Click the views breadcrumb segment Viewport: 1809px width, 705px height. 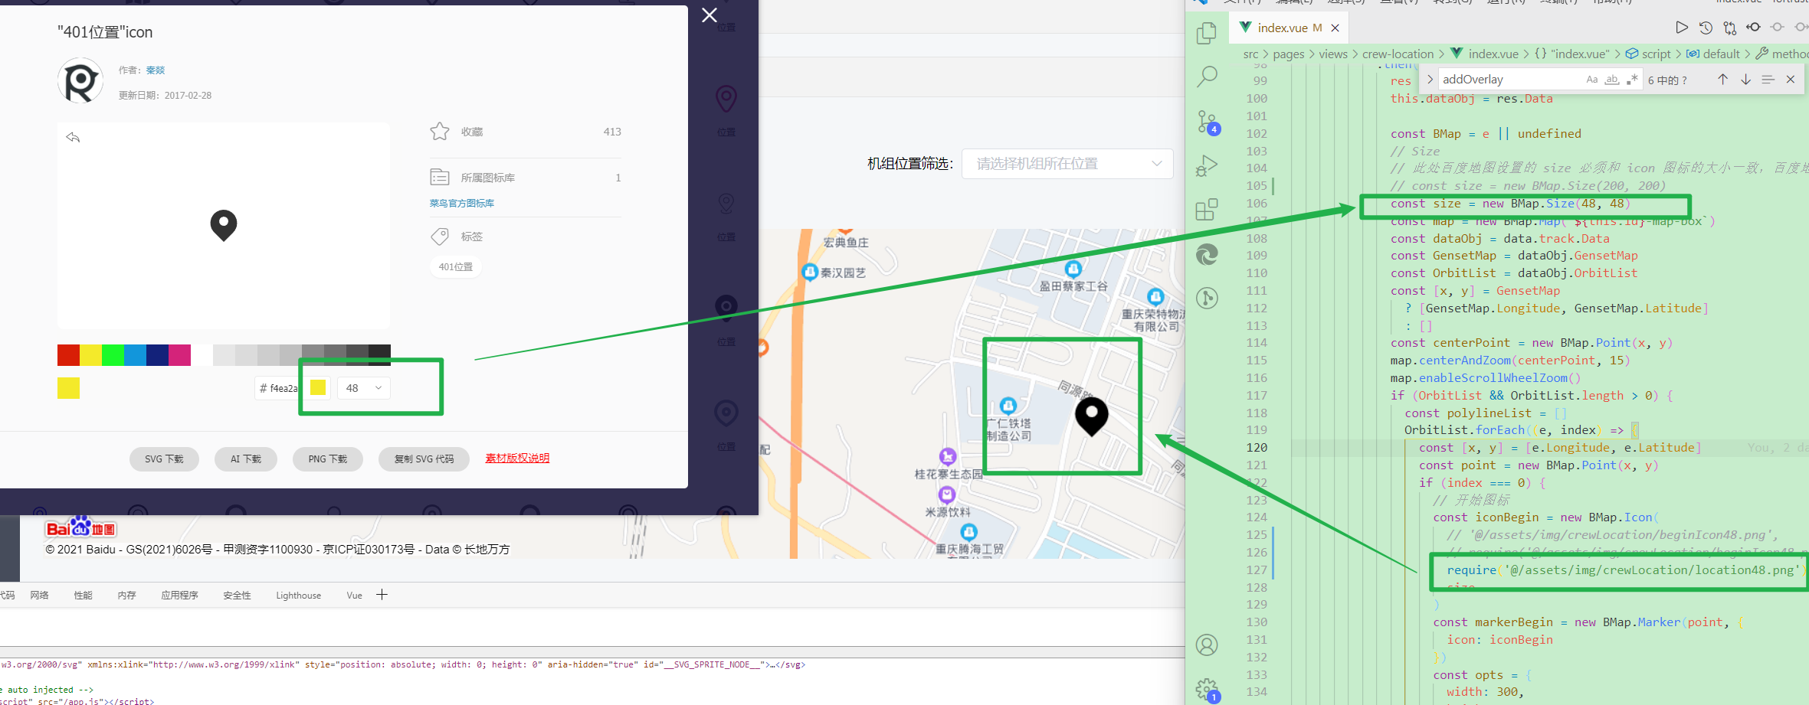(x=1333, y=54)
